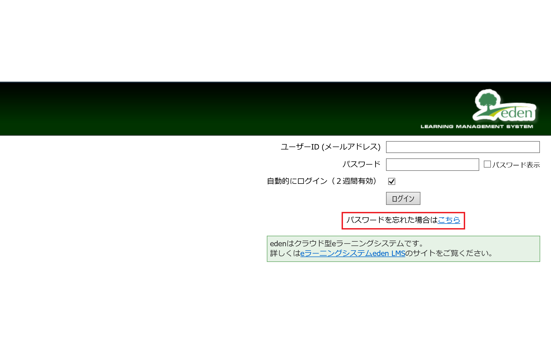
Task: Click the ログイン button
Action: click(x=403, y=198)
